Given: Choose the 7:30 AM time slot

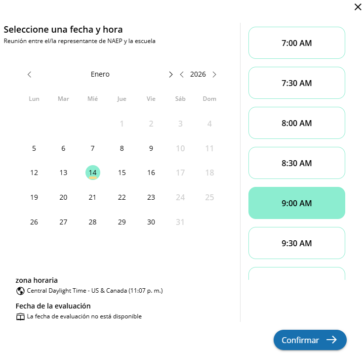Looking at the screenshot, I should click(x=296, y=83).
